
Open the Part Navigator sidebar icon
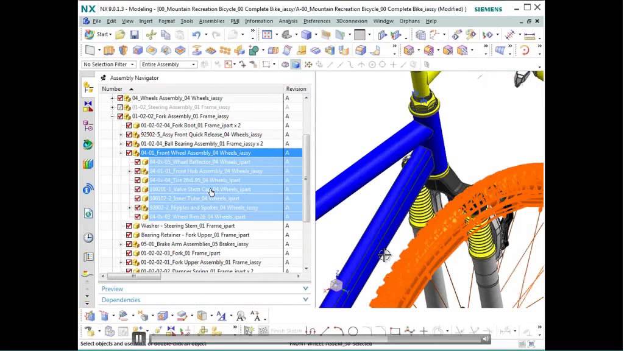[88, 126]
